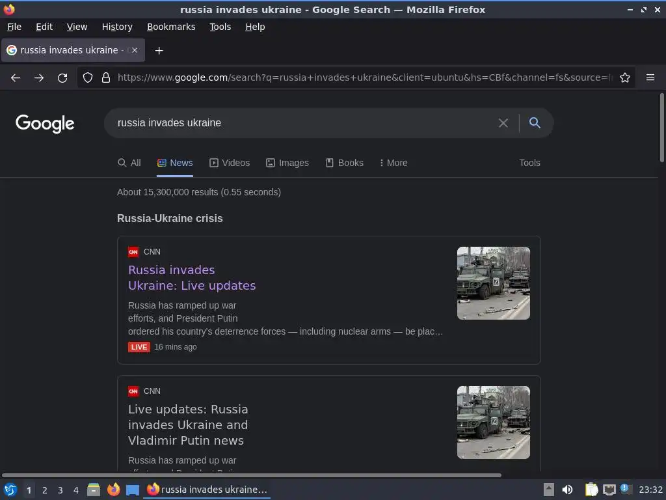
Task: Open 'Russia invades Ukraine: Live updates' article
Action: click(x=192, y=277)
